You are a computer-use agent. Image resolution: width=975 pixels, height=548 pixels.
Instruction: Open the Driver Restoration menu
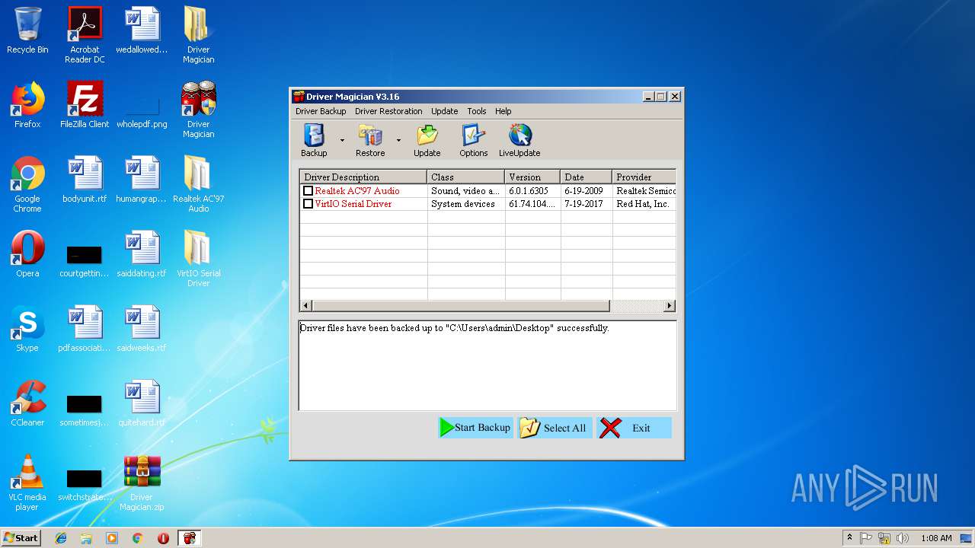[x=388, y=111]
